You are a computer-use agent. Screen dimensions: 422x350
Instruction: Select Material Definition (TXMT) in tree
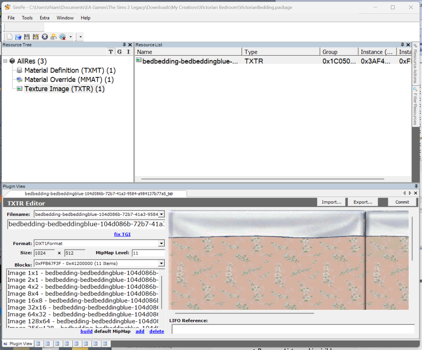coord(70,70)
